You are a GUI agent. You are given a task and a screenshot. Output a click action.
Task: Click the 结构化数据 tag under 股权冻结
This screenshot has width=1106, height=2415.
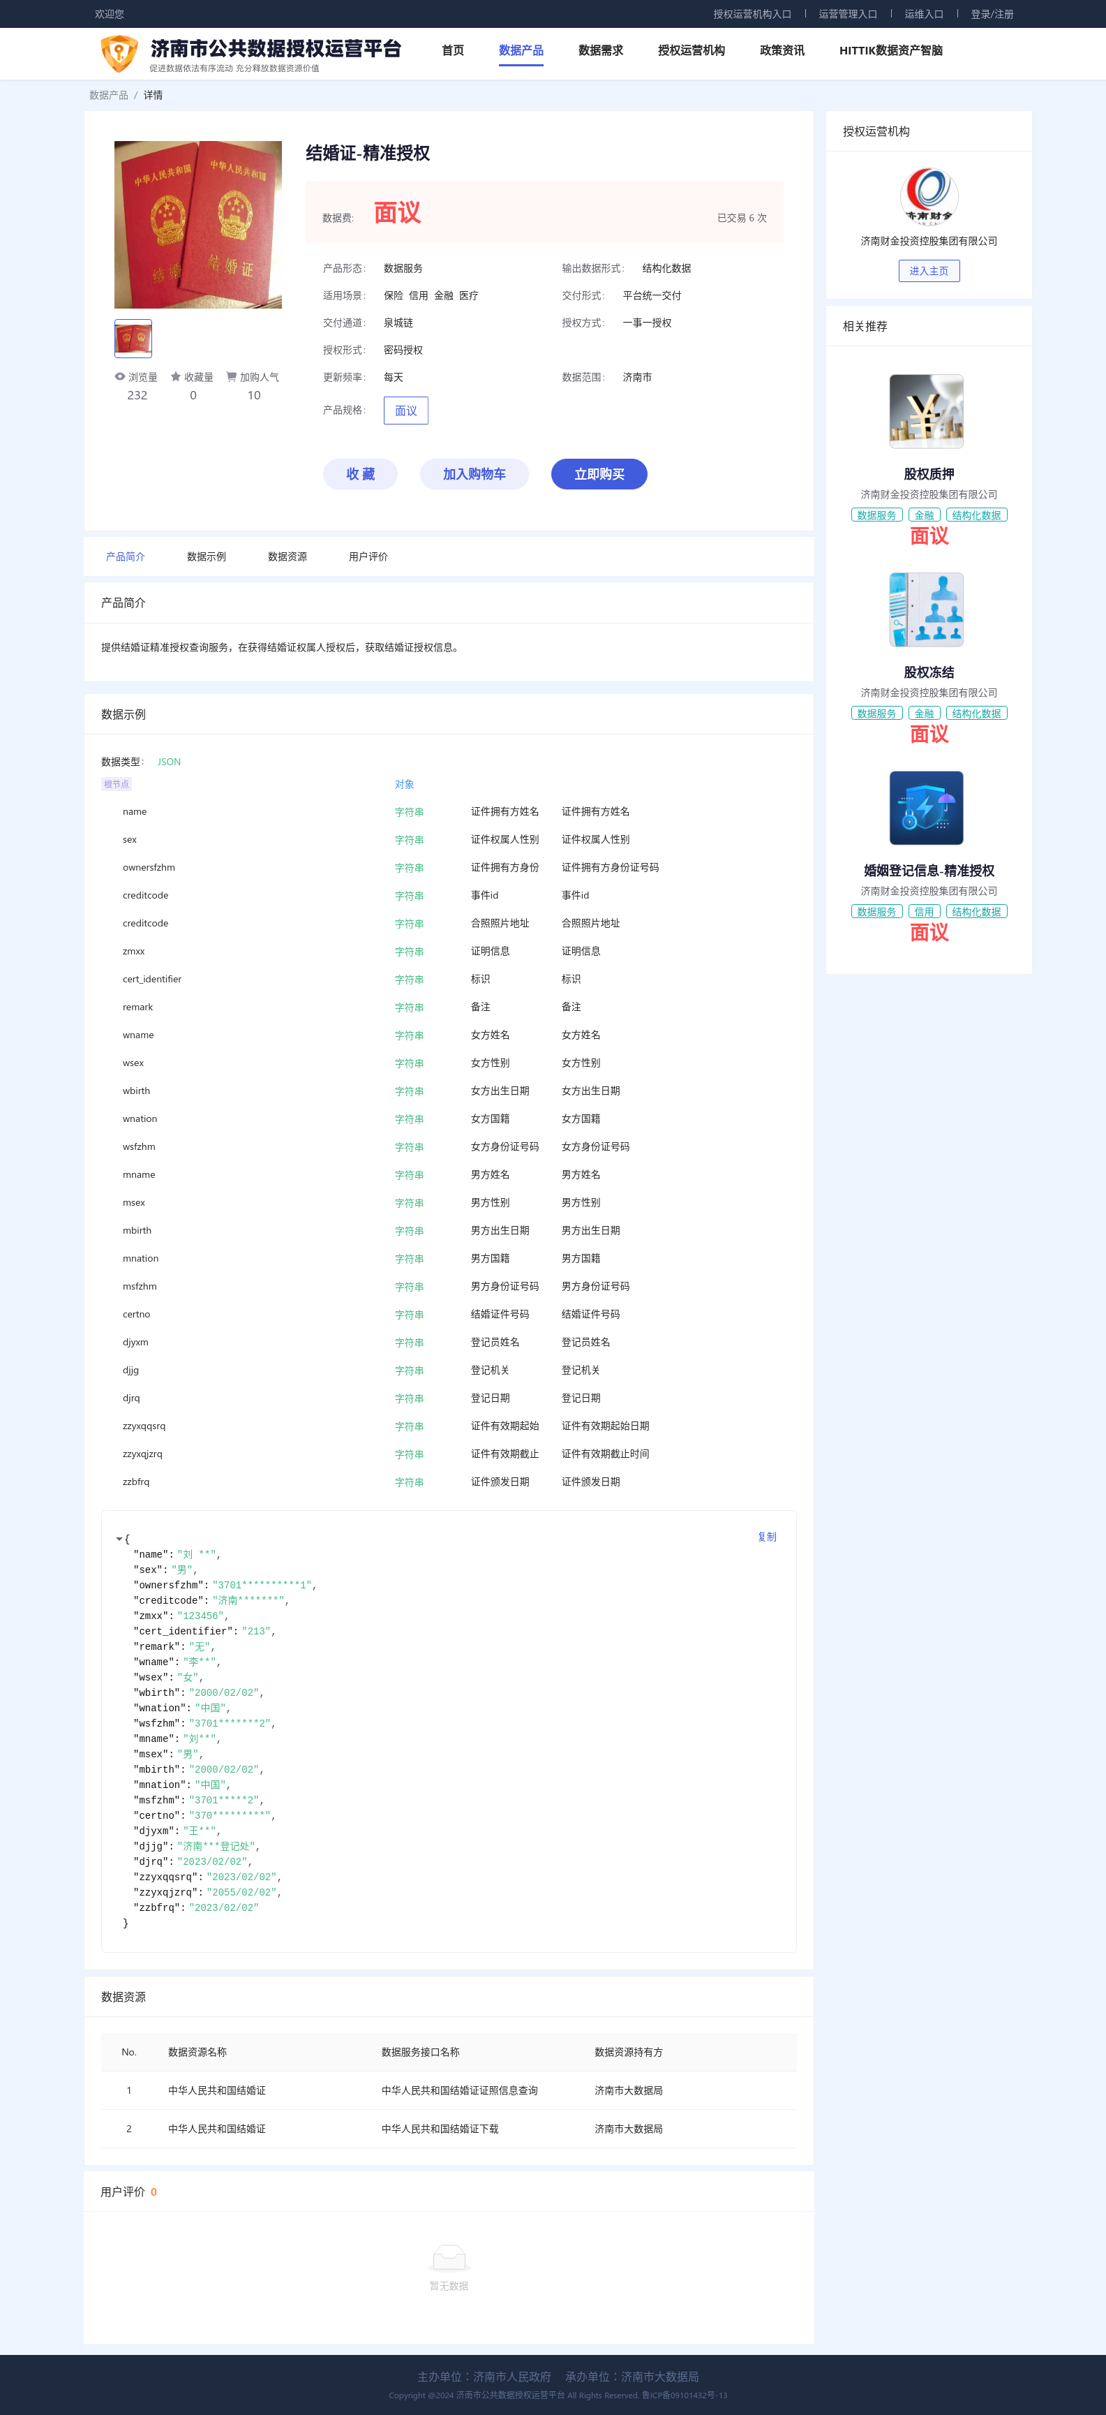click(x=977, y=714)
